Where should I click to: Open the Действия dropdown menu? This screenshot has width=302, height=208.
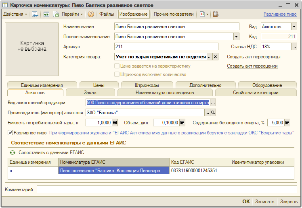coord(15,14)
